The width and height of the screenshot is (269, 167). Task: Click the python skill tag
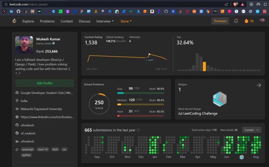coord(26,155)
